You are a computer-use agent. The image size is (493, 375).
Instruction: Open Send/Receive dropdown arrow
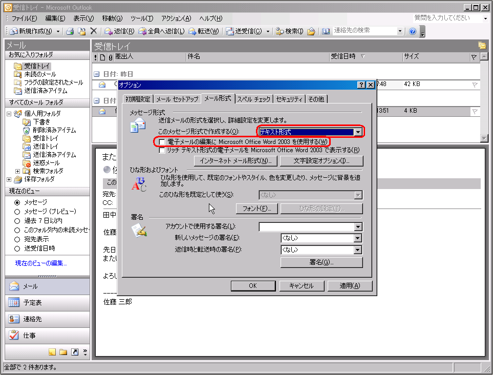(268, 31)
